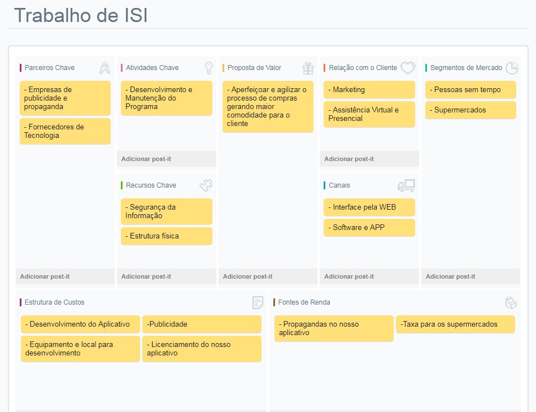Click the Fontes de Renda money icon
This screenshot has height=412, width=536.
[511, 302]
